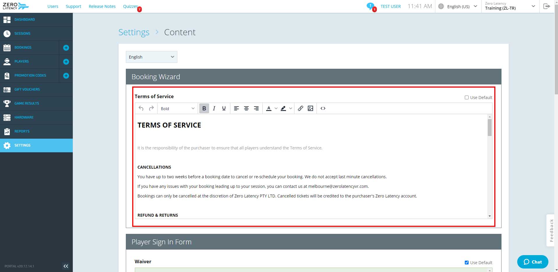Screen dimensions: 558x272
Task: Open the Bold text style dropdown
Action: pyautogui.click(x=177, y=108)
